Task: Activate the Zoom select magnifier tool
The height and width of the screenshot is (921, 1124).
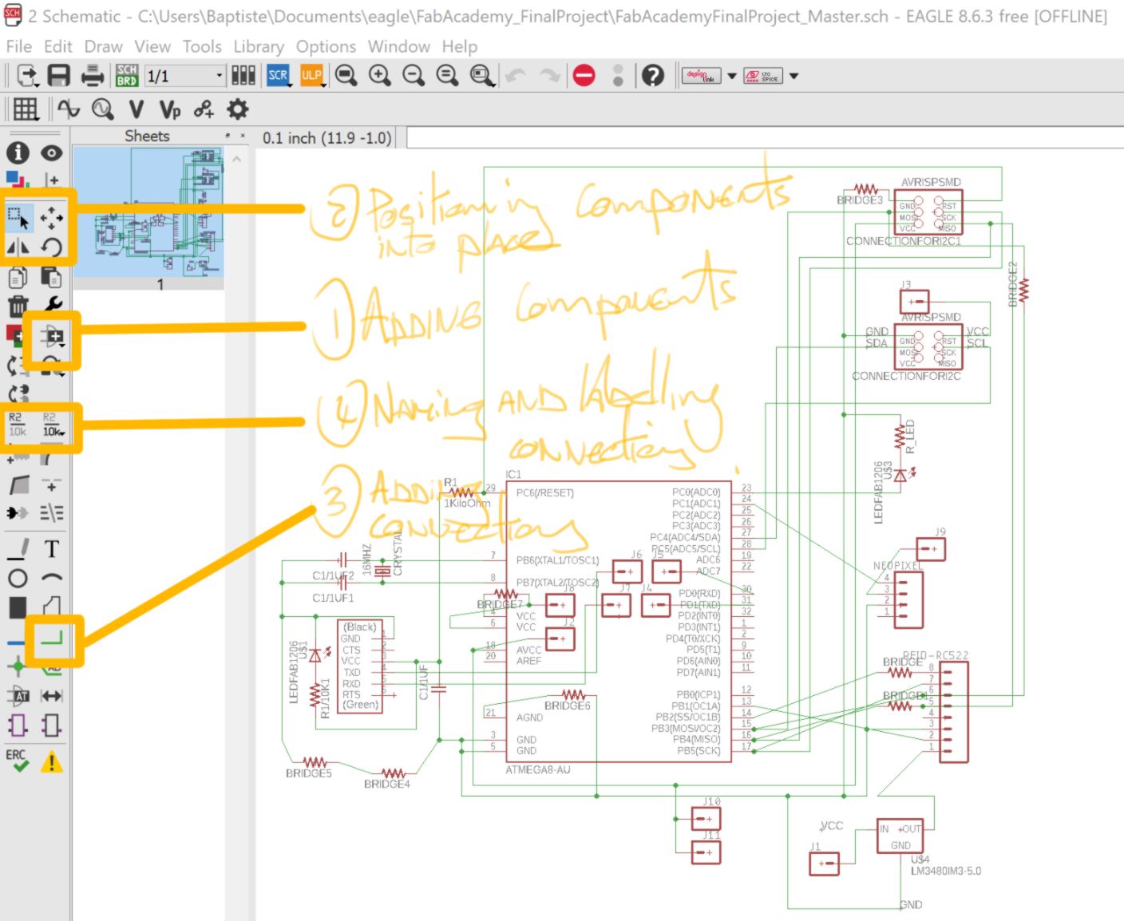Action: [x=481, y=76]
